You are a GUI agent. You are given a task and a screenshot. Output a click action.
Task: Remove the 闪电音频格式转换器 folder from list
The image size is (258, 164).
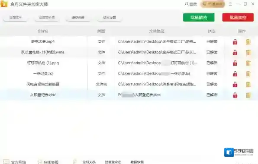[x=248, y=85]
